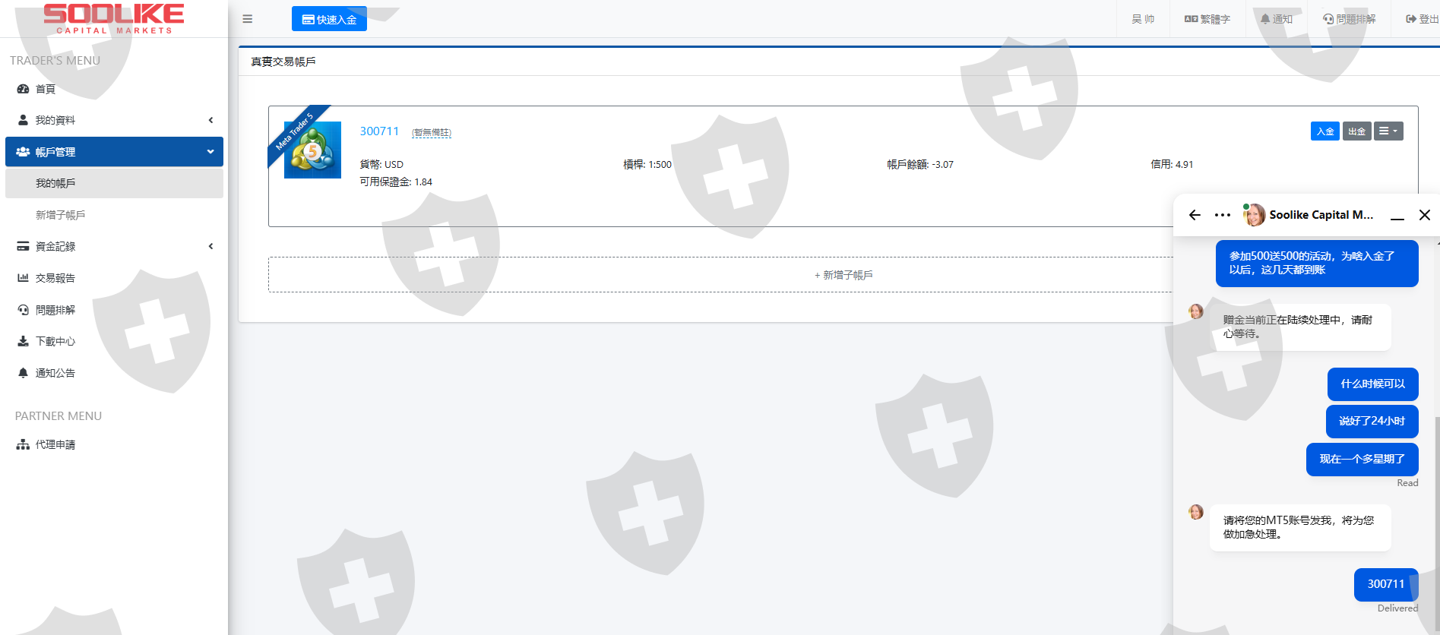This screenshot has height=635, width=1440.
Task: Open 通知公告 in the sidebar
Action: click(x=114, y=373)
